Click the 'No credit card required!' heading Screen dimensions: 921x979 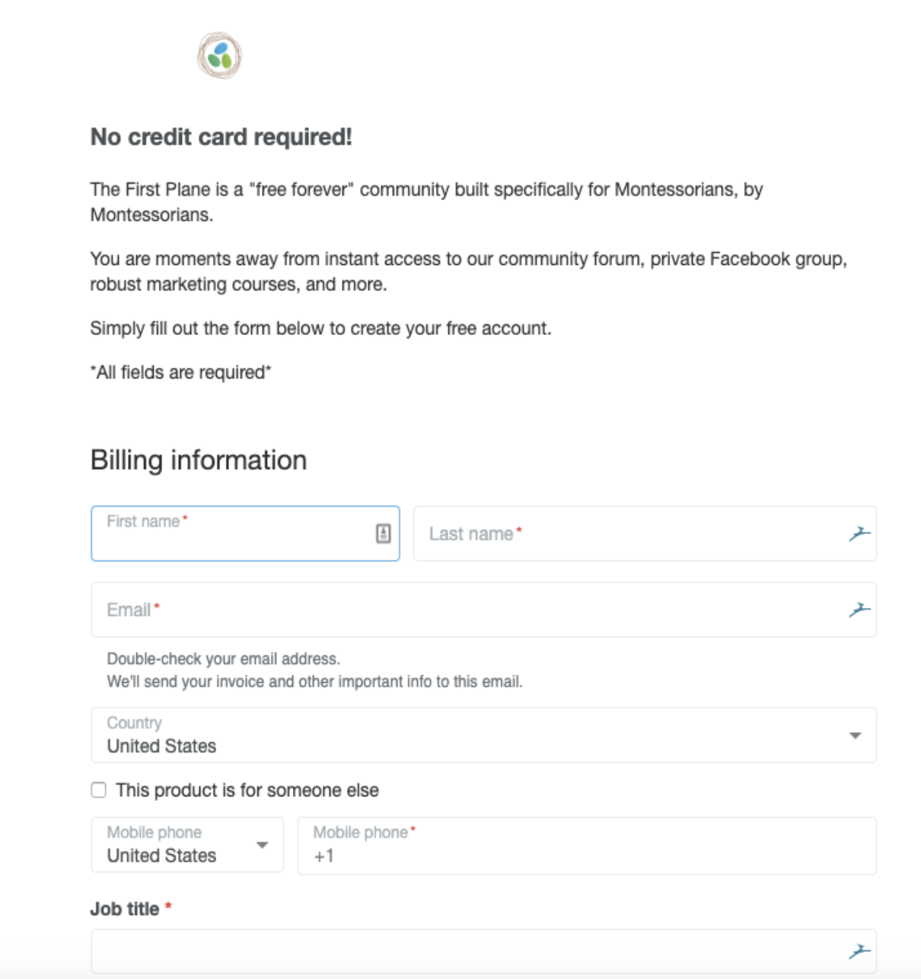click(x=221, y=137)
